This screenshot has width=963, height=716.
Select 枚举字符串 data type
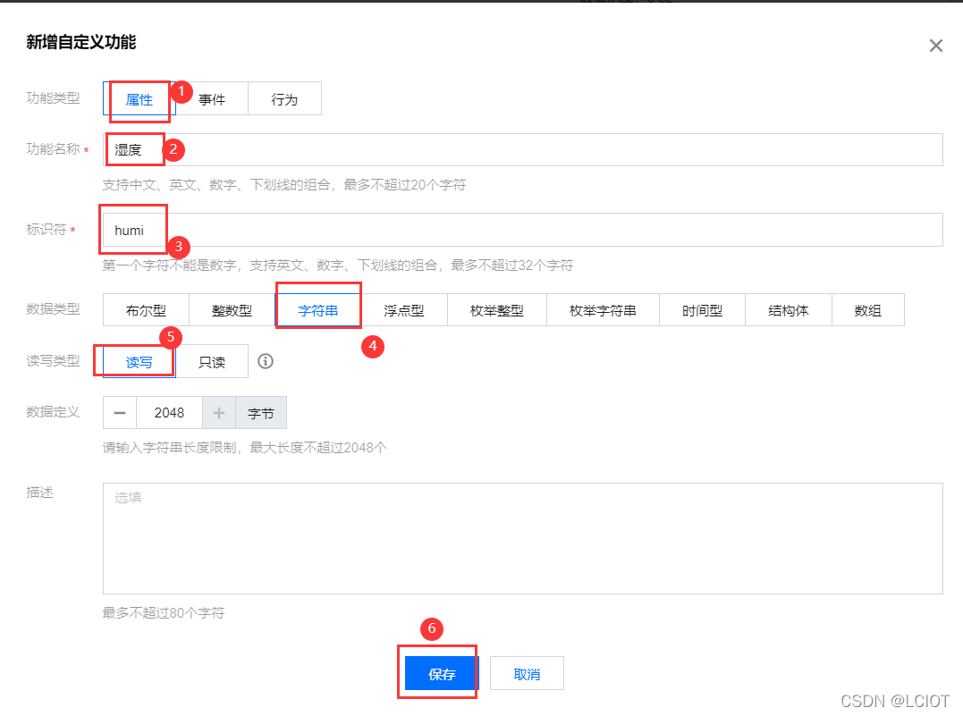point(603,308)
